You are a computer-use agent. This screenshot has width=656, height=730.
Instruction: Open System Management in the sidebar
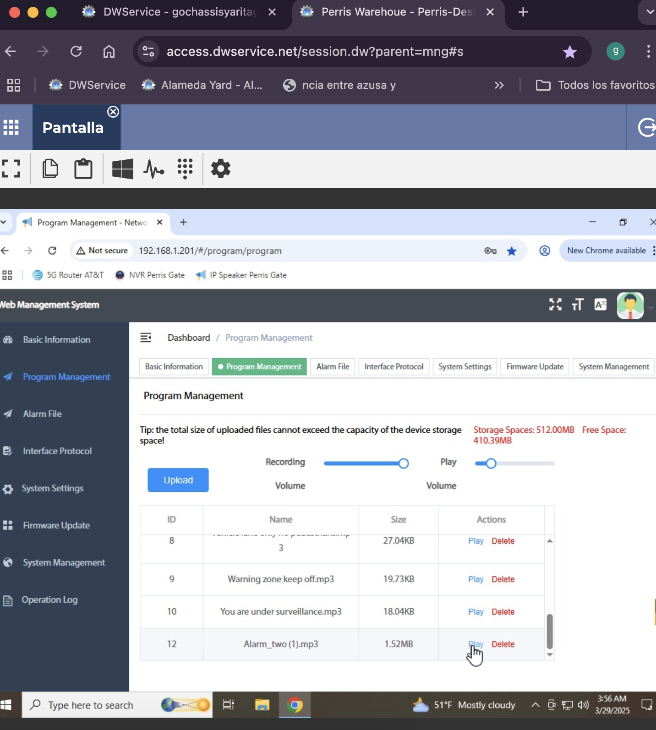click(x=64, y=562)
